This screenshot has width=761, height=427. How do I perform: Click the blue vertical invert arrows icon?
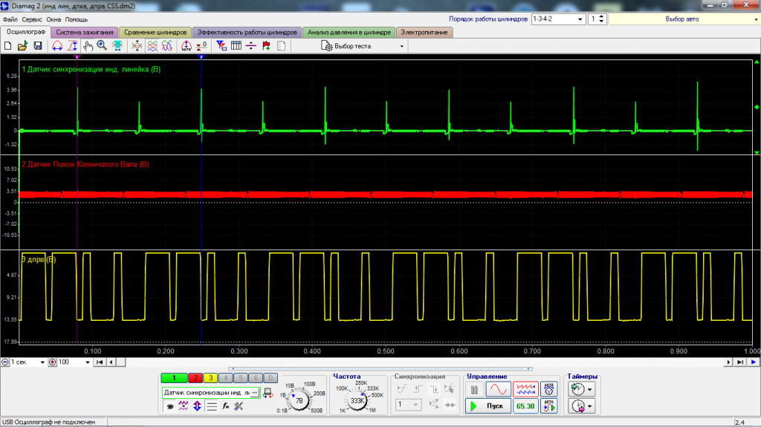coord(197,406)
